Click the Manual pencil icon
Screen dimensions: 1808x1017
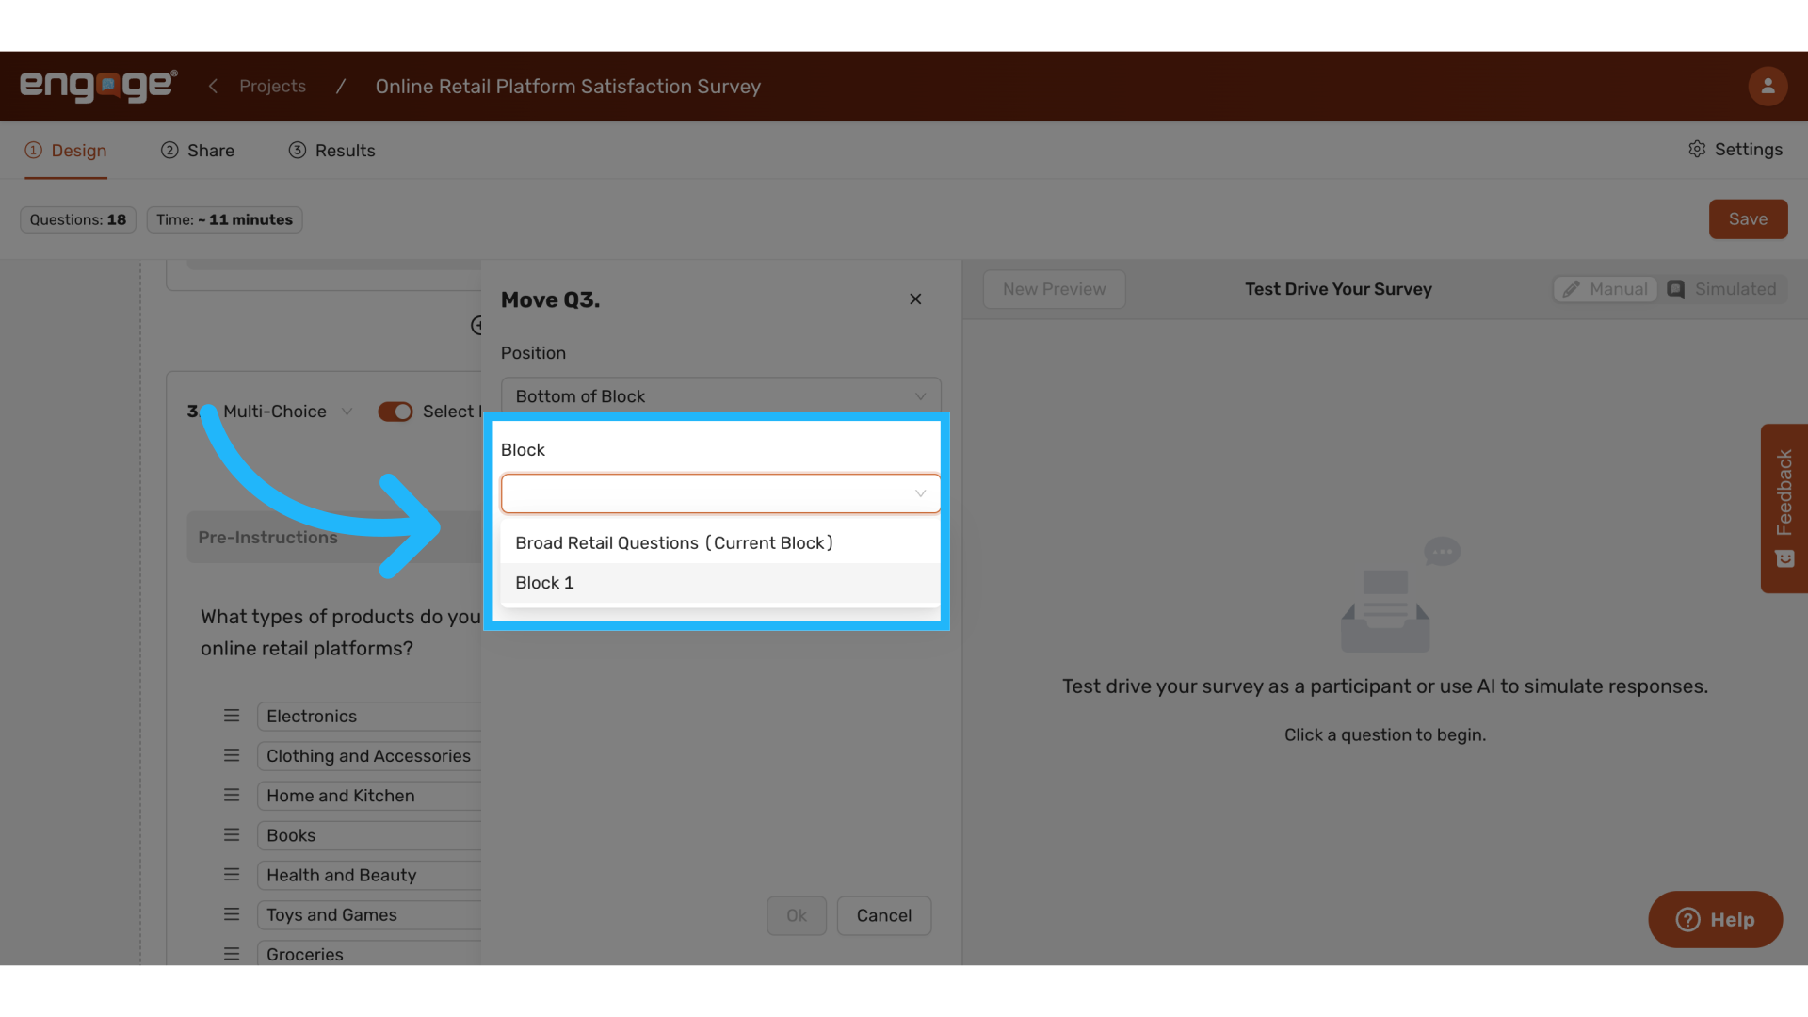pyautogui.click(x=1571, y=289)
